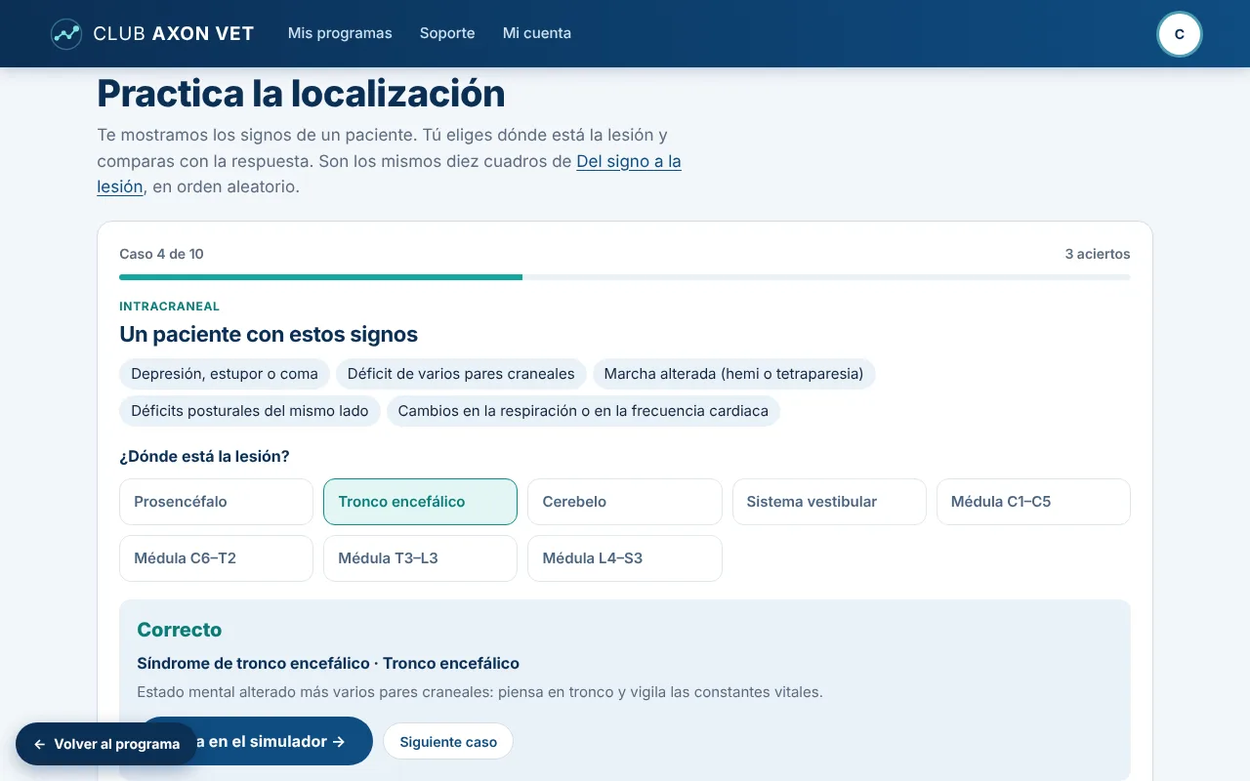Click the 3 aciertos score text

click(1098, 254)
